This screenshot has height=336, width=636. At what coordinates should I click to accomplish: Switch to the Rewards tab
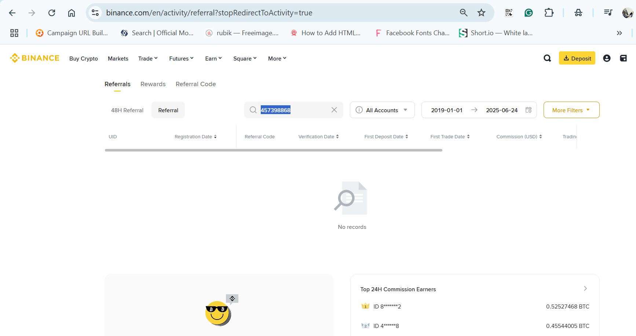pyautogui.click(x=153, y=84)
